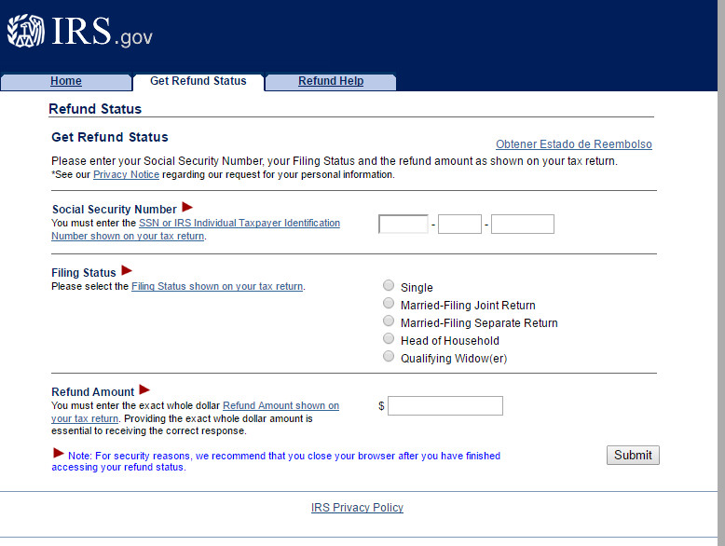Click the last SSN input box
725x546 pixels.
pyautogui.click(x=523, y=225)
